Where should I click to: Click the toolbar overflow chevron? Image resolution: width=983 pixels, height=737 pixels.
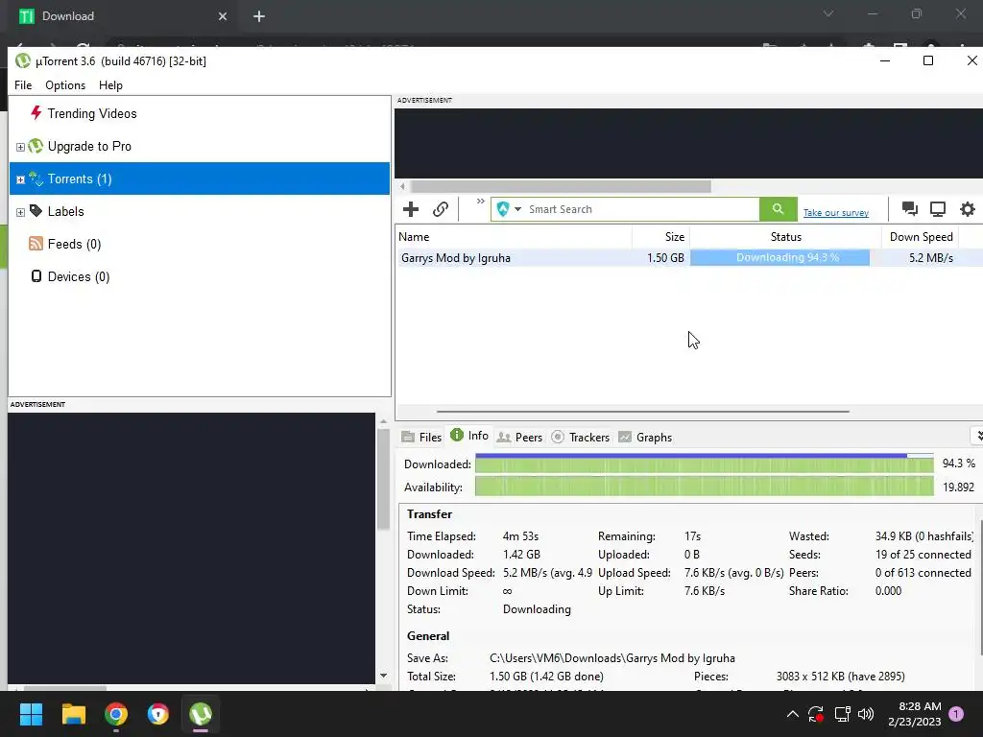tap(480, 202)
